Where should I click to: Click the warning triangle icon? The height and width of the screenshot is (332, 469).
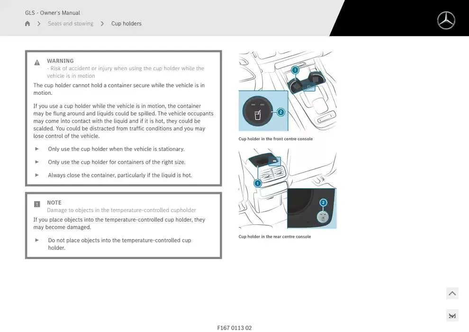coord(37,63)
